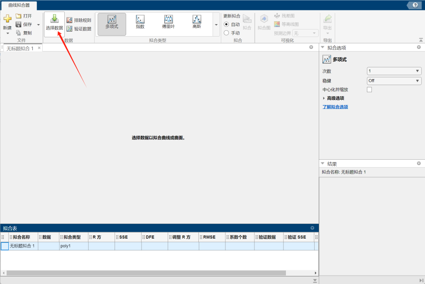Click the 验证数据 validation data icon
This screenshot has width=425, height=284.
pyautogui.click(x=79, y=29)
